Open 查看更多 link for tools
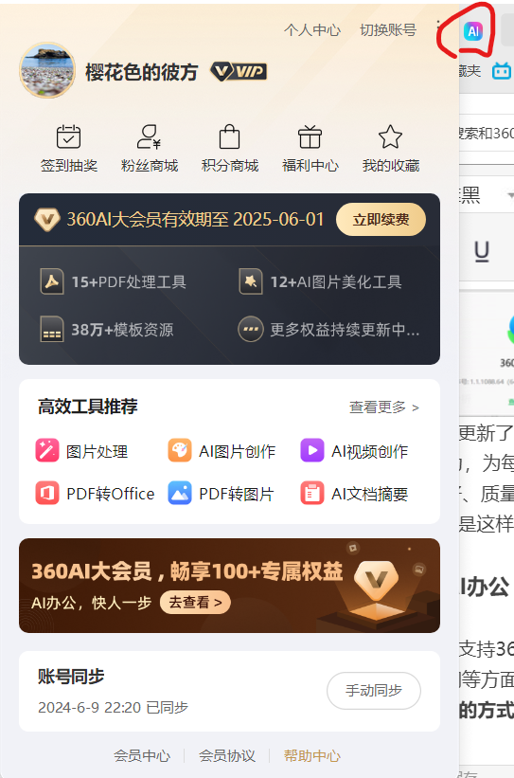514x778 pixels. [x=384, y=407]
